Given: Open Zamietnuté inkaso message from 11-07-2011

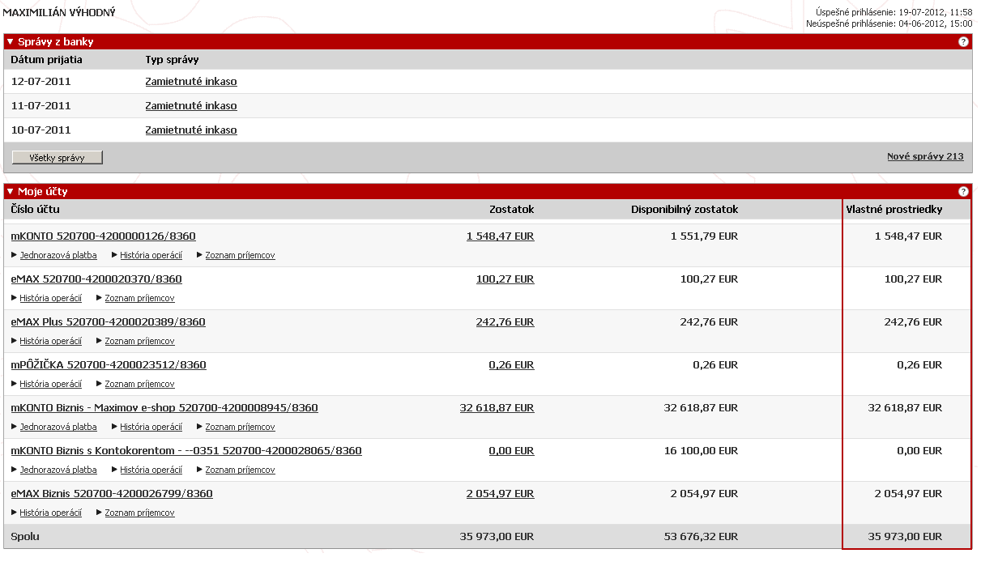Looking at the screenshot, I should pos(191,106).
